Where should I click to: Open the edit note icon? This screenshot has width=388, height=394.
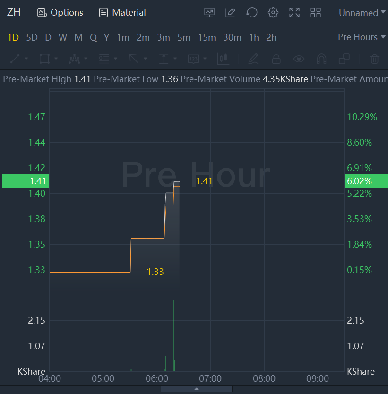[x=231, y=13]
